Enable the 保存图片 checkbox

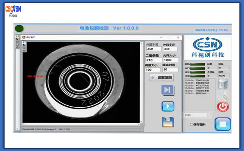(x=192, y=124)
